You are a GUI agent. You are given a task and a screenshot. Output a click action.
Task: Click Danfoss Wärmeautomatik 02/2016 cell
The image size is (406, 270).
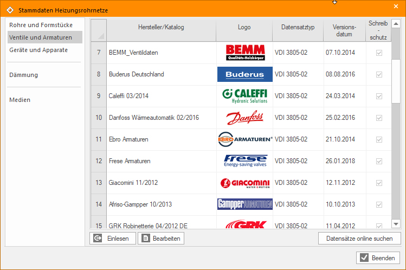[162, 118]
